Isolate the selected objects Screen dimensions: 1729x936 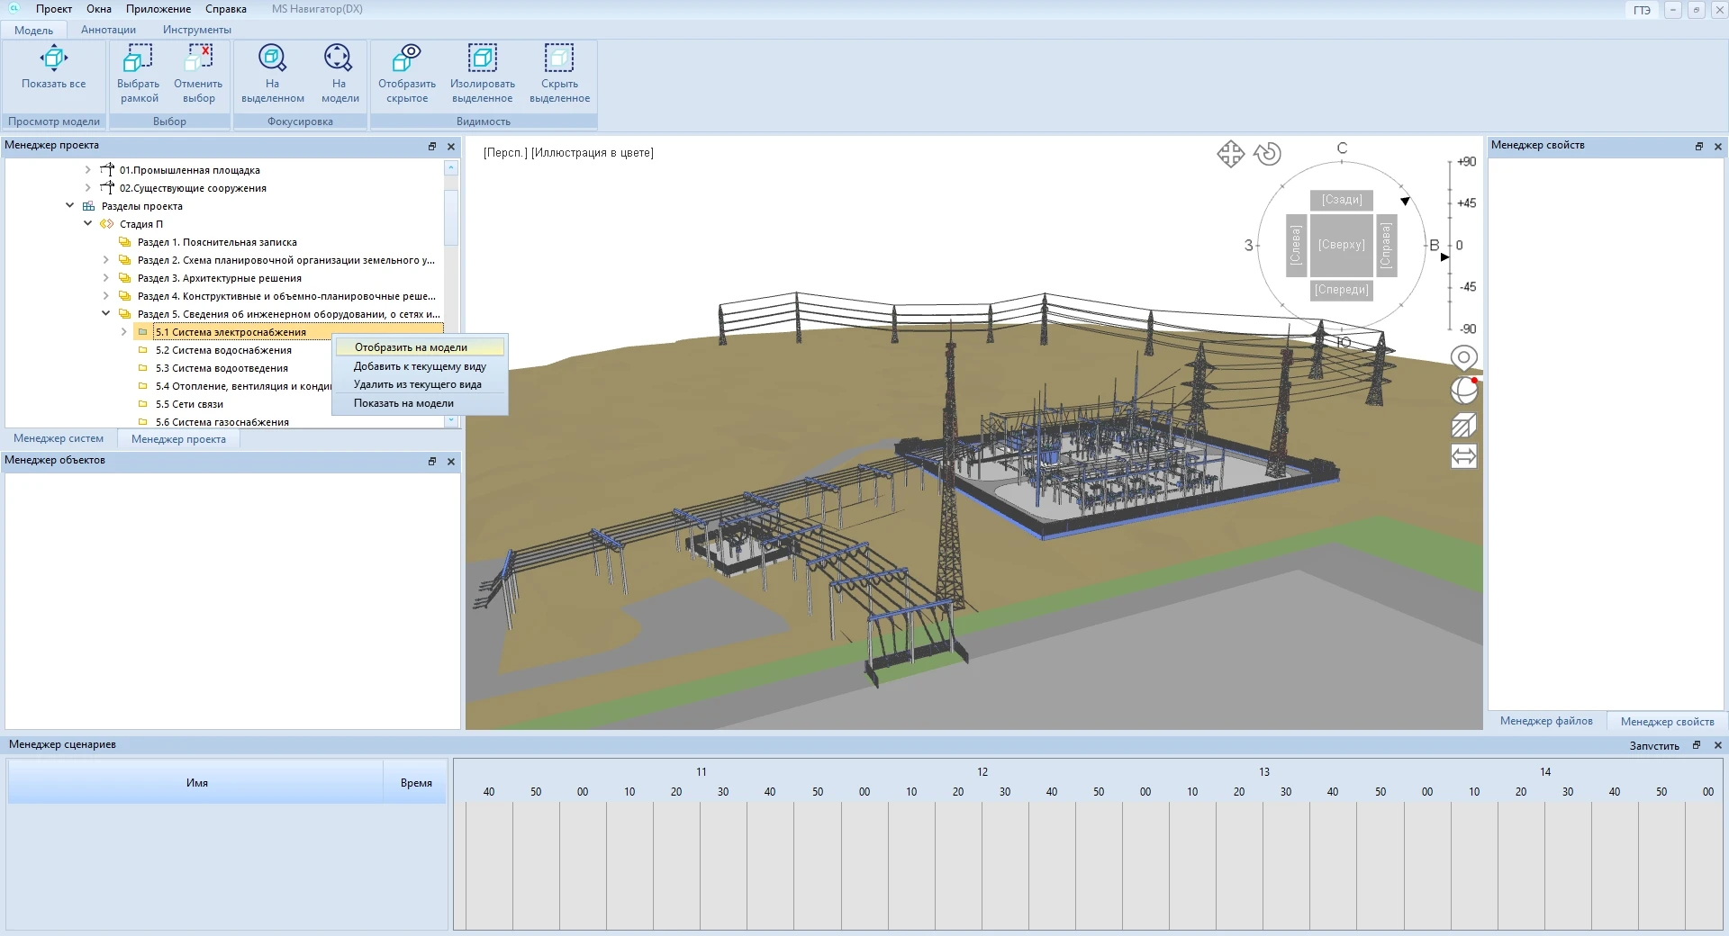(x=482, y=59)
